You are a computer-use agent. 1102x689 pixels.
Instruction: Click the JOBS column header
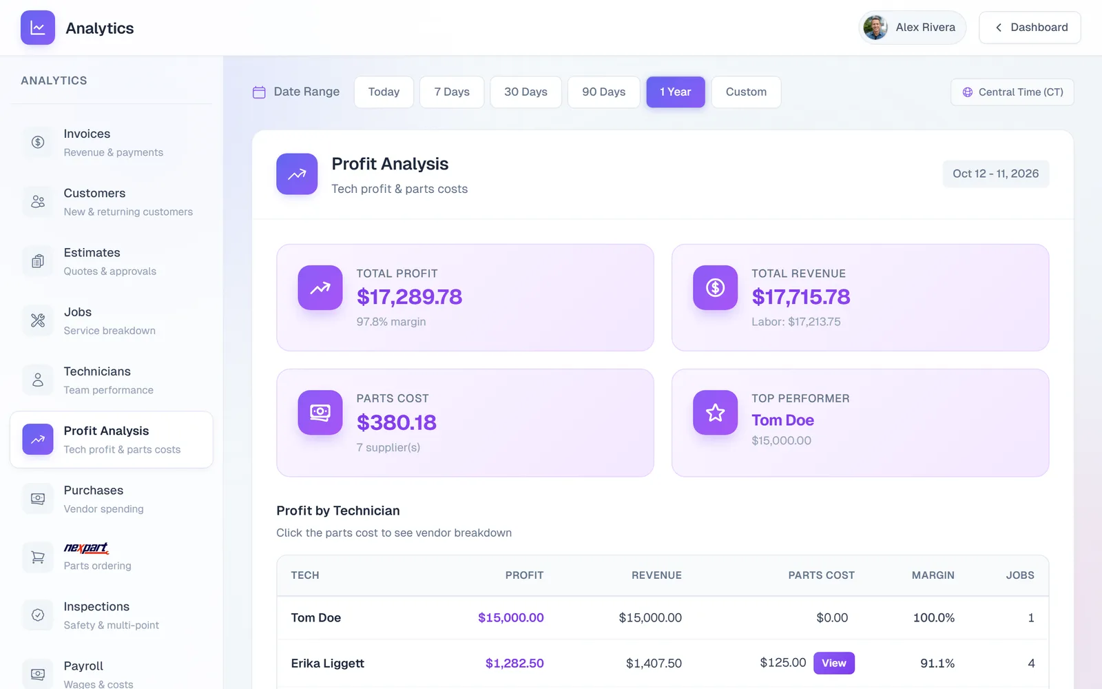1020,575
